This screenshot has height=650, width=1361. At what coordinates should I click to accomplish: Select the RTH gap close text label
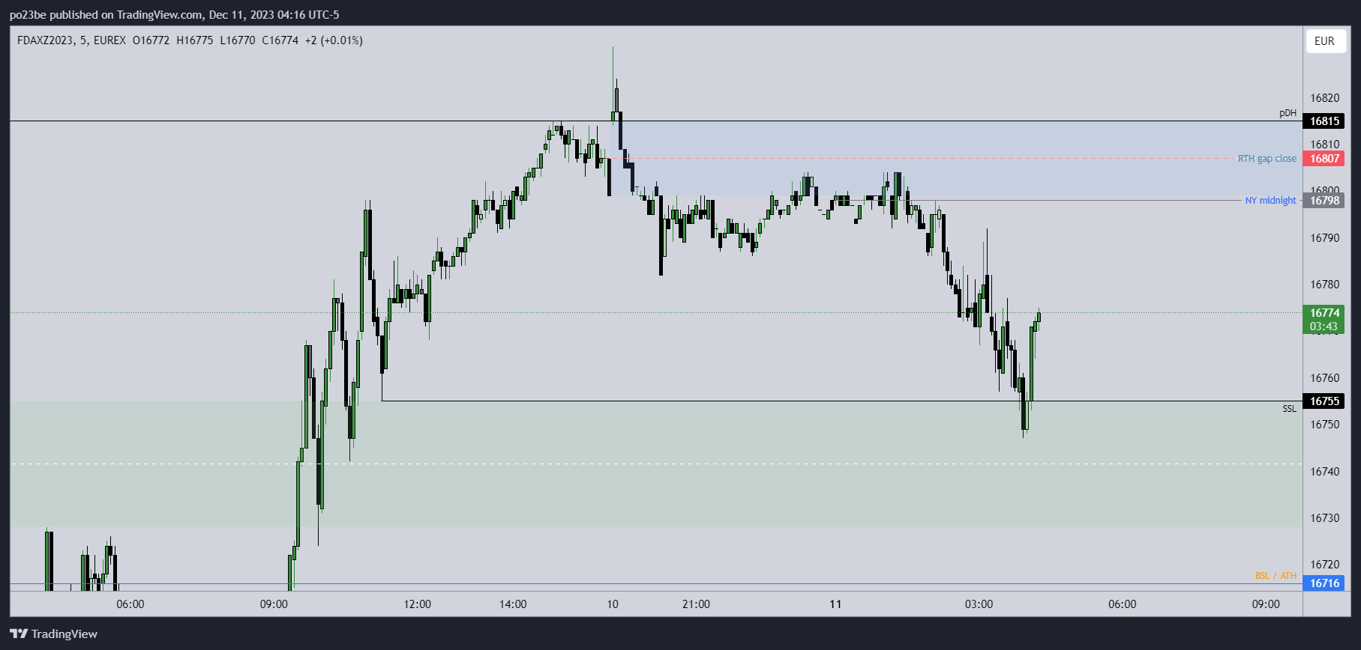click(x=1267, y=159)
